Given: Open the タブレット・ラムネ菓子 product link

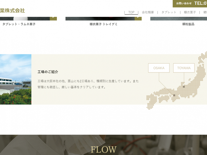Looking at the screenshot, I should click(19, 24).
